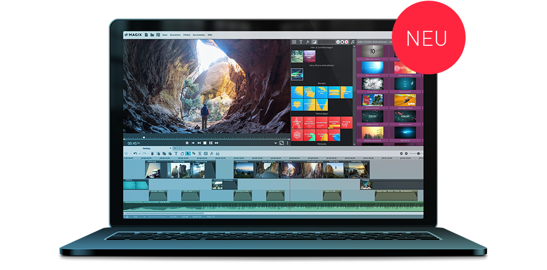Open the Titles T tab in media pool
The width and height of the screenshot is (547, 270).
pos(301,42)
